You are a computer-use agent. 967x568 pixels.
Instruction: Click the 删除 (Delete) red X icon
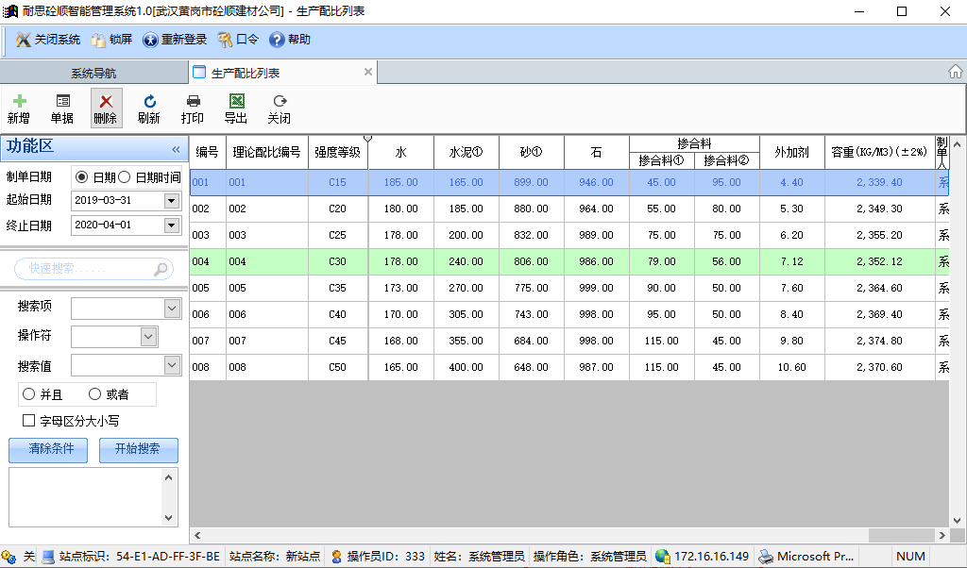click(106, 101)
